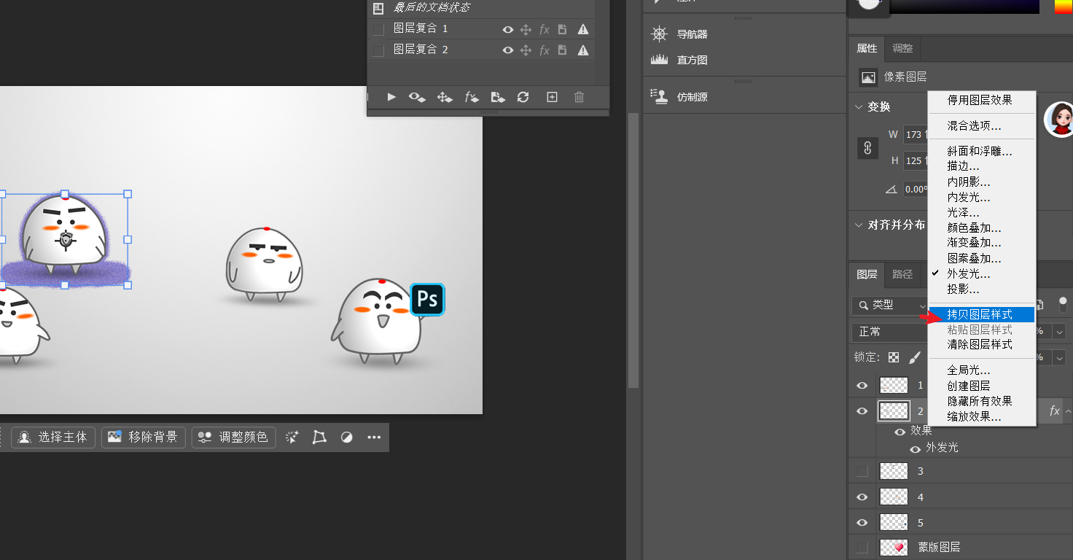Open the 导航器 navigator panel icon
This screenshot has height=560, width=1073.
click(659, 34)
